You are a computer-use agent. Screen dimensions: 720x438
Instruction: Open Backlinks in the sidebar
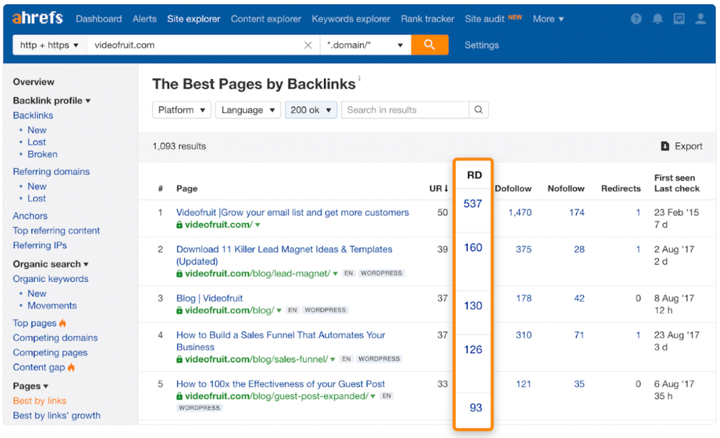(x=32, y=115)
